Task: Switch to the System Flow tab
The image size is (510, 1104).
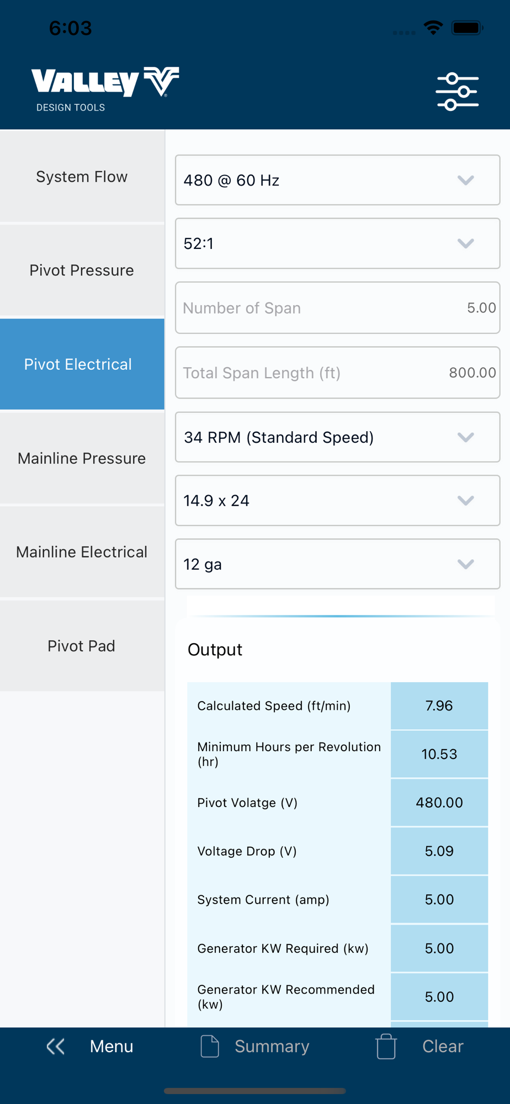Action: pos(82,177)
